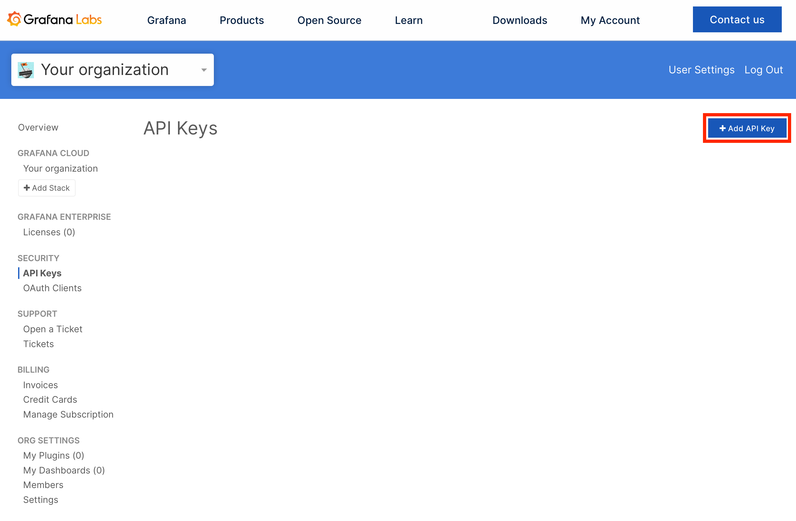
Task: Open Manage Subscription link
Action: pos(68,415)
